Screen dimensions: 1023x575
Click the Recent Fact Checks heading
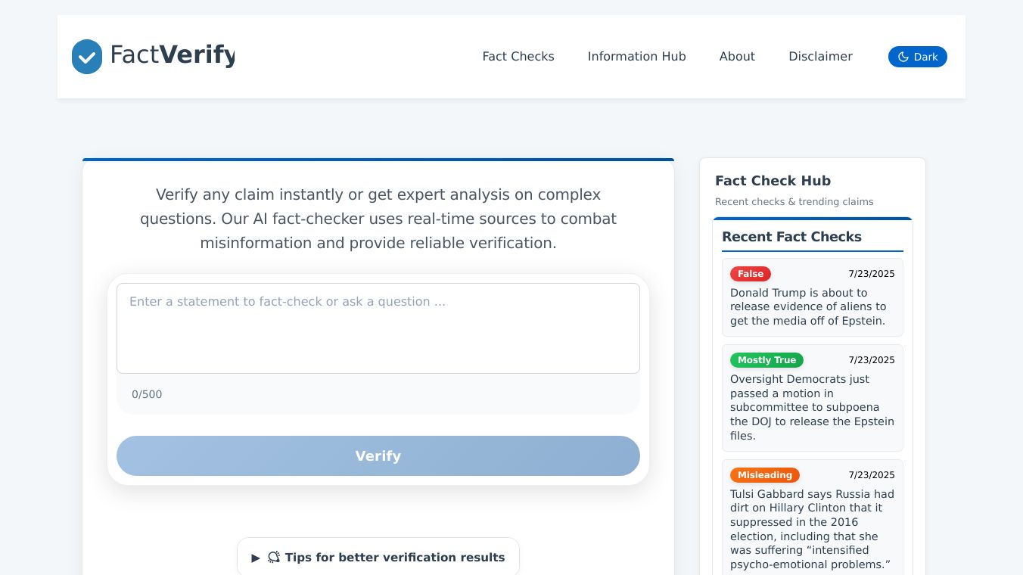coord(791,237)
